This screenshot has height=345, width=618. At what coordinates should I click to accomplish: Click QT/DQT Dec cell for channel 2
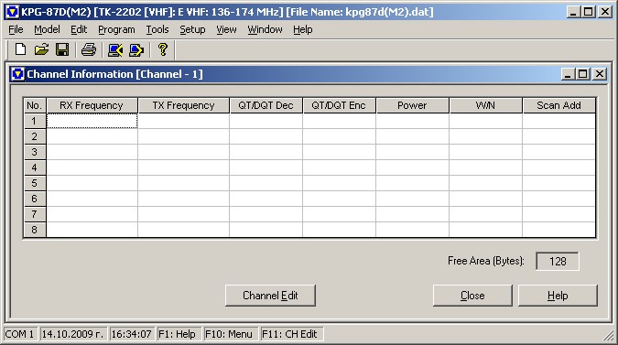266,136
